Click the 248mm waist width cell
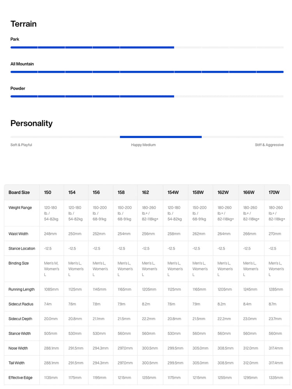292x389 pixels. click(x=50, y=234)
